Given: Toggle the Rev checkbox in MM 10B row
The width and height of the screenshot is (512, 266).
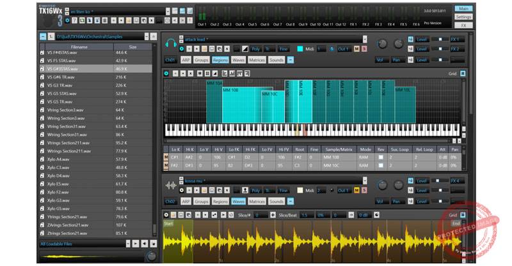Looking at the screenshot, I should point(381,157).
